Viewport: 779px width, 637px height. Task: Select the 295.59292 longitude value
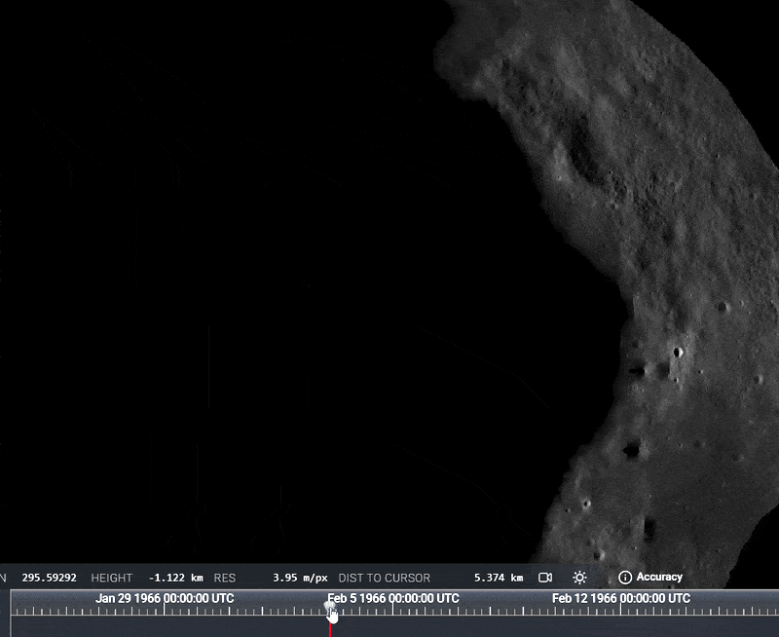pyautogui.click(x=50, y=578)
